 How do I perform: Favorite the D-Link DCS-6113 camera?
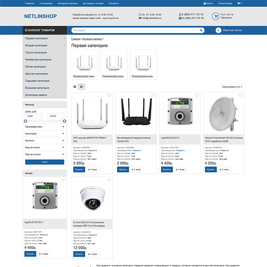pos(109,180)
